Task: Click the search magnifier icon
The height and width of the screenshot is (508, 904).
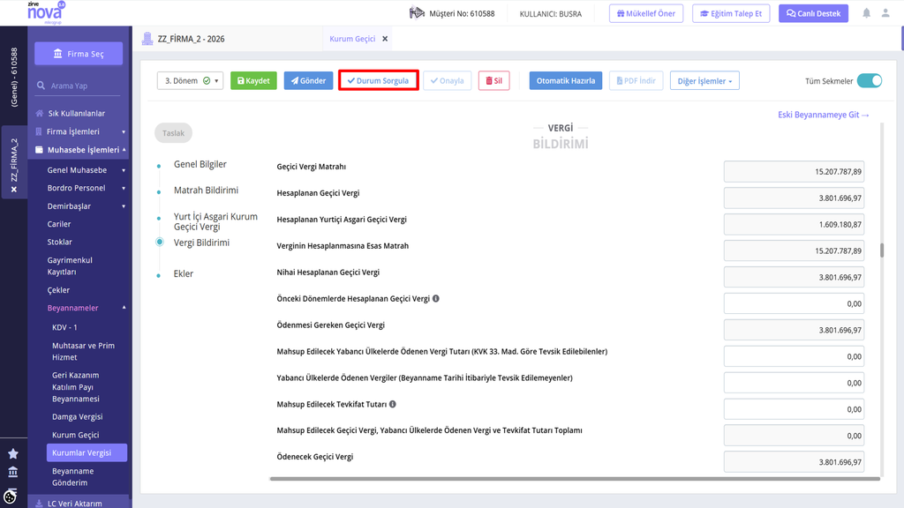Action: point(41,86)
